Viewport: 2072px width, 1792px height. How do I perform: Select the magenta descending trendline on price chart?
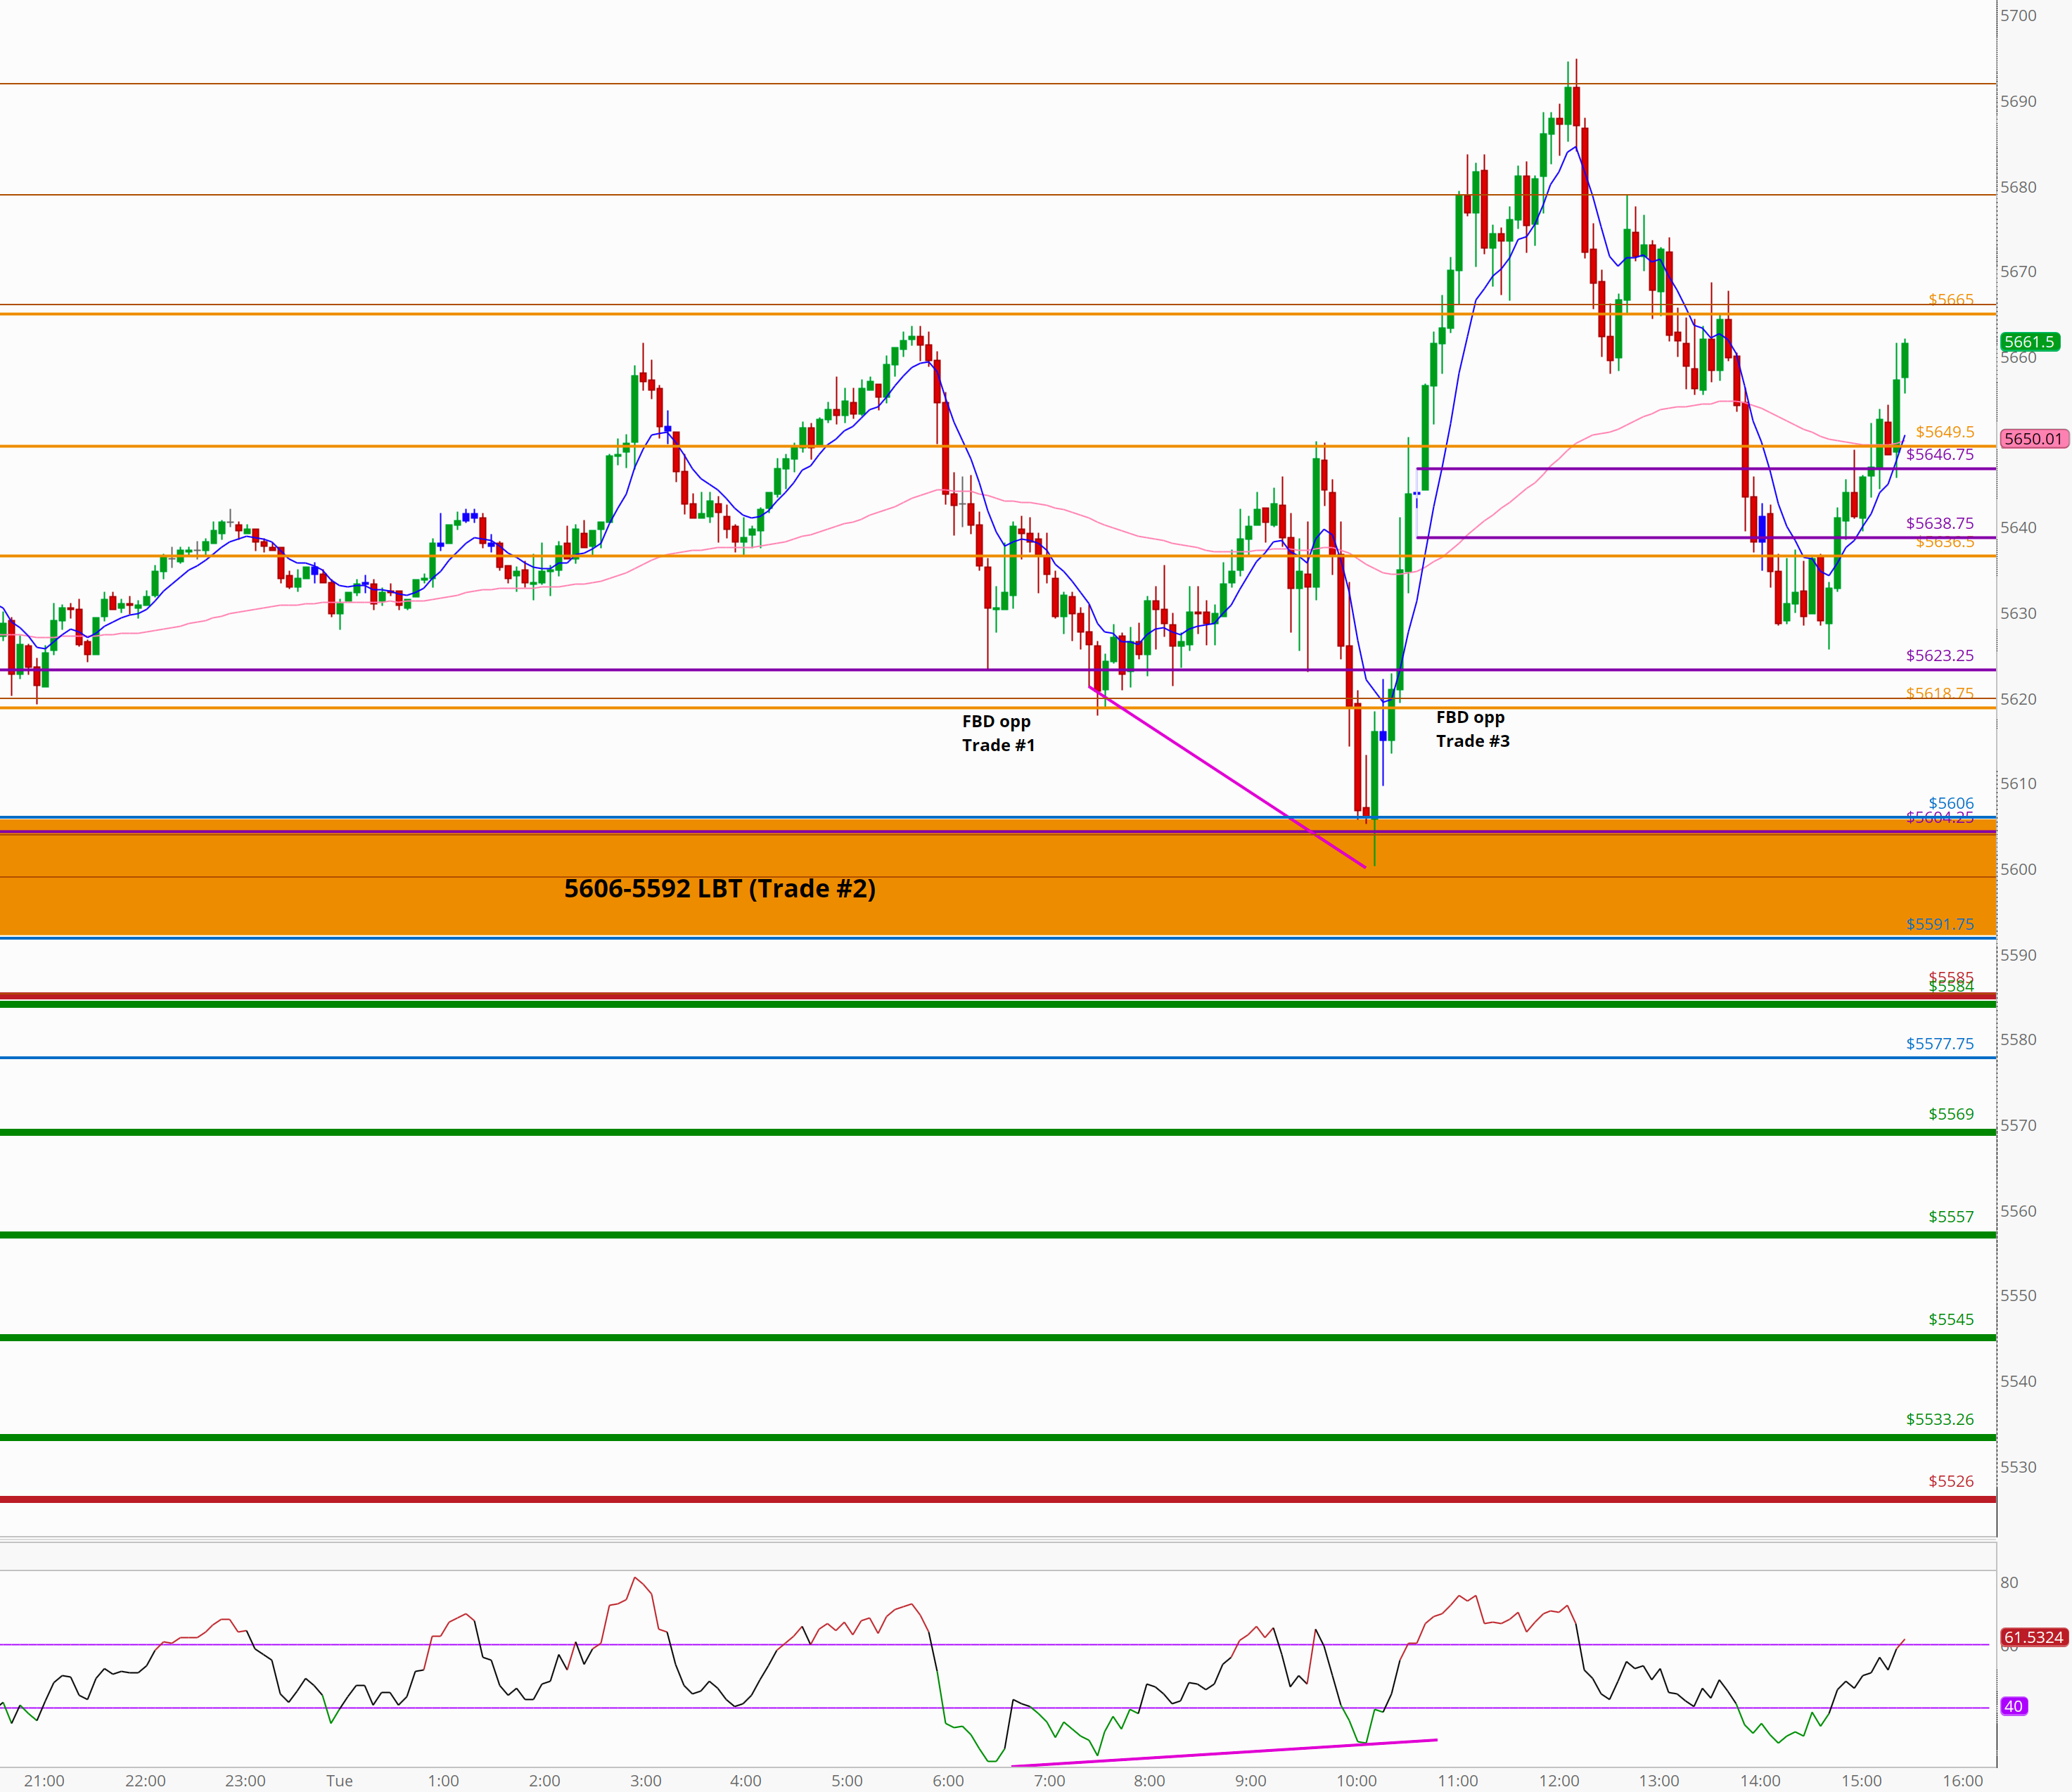point(1228,778)
